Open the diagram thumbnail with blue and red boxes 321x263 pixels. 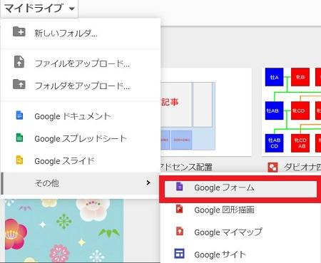(292, 112)
